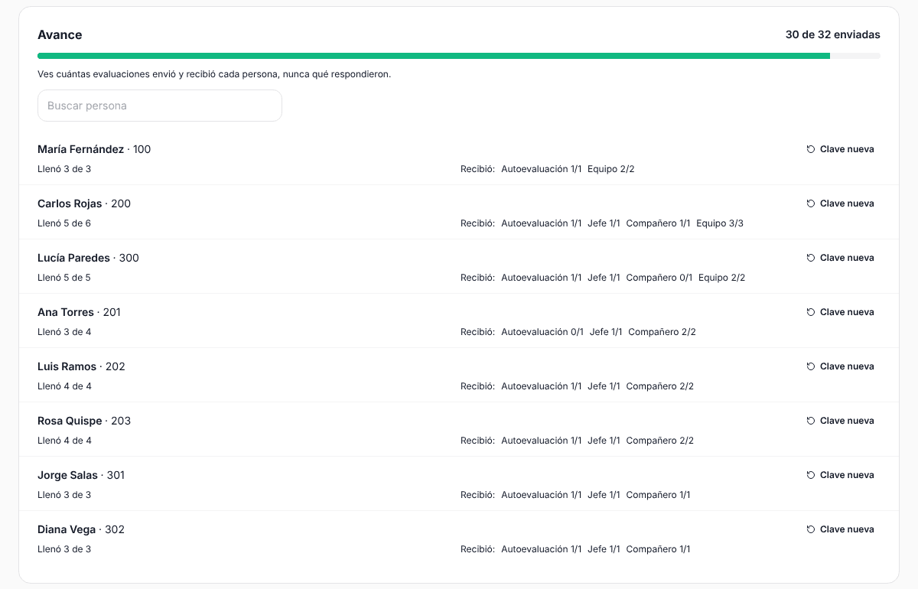This screenshot has width=918, height=589.
Task: Click "Autoevaluación 0/1" in Ana Torres row
Action: click(542, 332)
